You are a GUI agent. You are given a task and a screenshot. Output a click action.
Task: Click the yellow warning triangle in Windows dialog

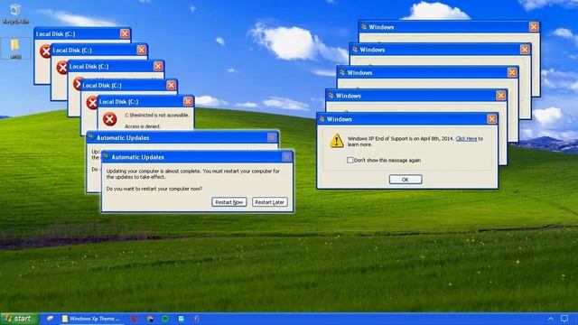336,141
